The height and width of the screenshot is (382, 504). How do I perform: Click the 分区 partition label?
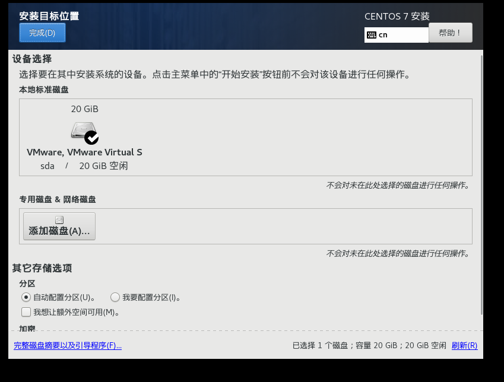click(27, 284)
